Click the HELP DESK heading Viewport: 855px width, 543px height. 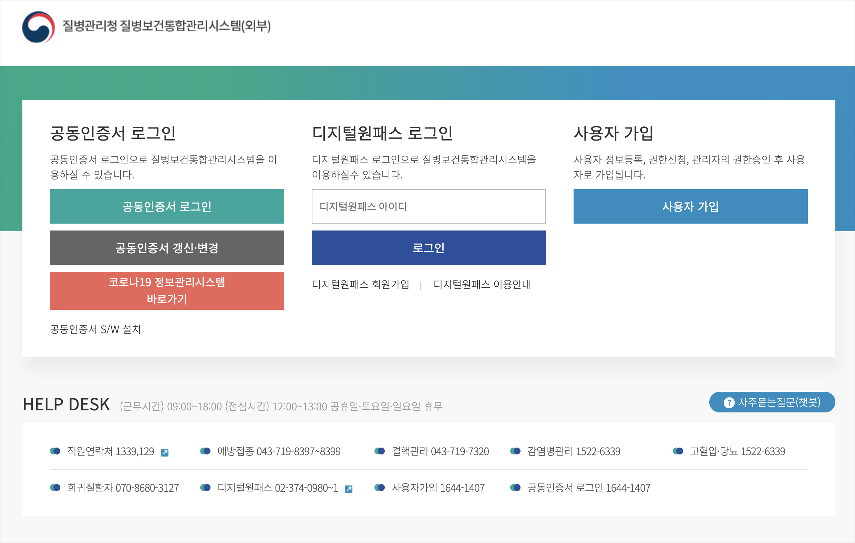(x=66, y=404)
